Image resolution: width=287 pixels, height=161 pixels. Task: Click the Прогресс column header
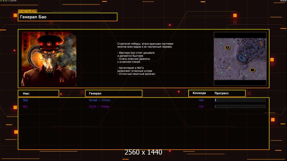(222, 93)
